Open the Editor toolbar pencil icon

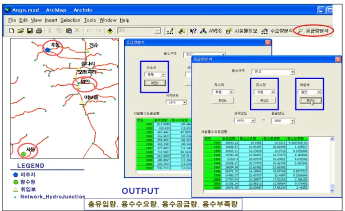click(170, 31)
